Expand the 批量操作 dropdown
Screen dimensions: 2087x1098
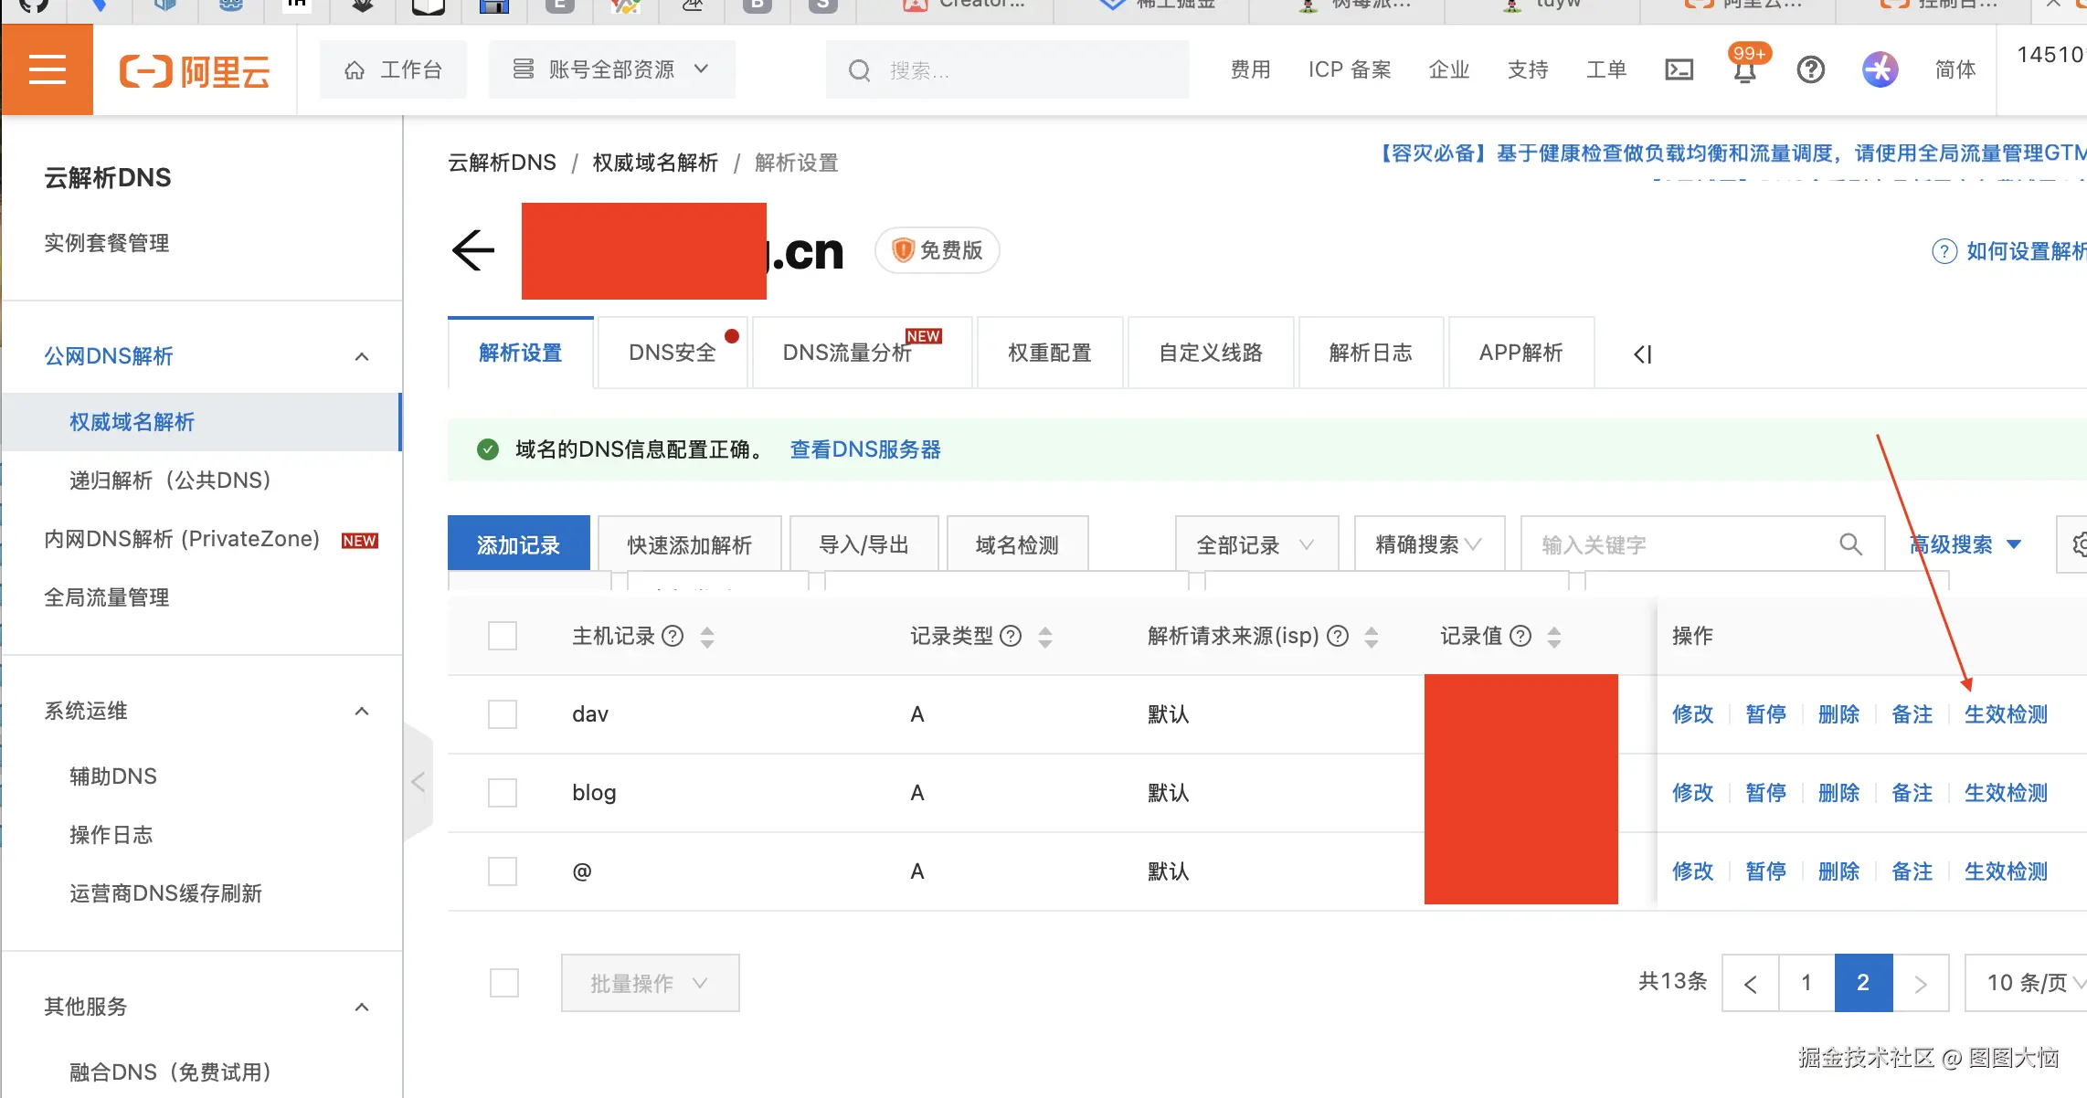point(650,983)
